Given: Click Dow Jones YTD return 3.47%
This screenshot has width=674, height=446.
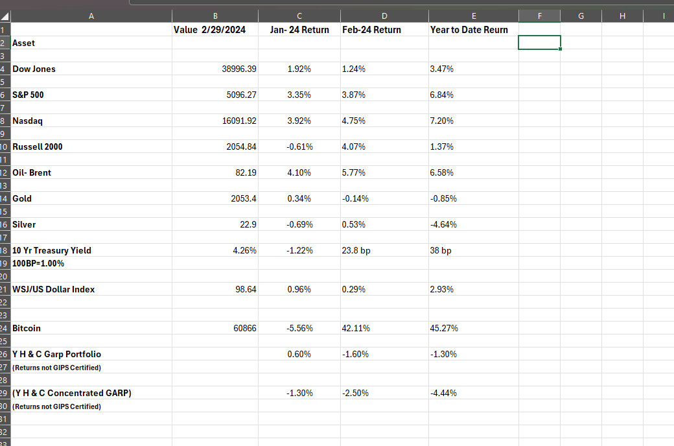Looking at the screenshot, I should tap(474, 69).
